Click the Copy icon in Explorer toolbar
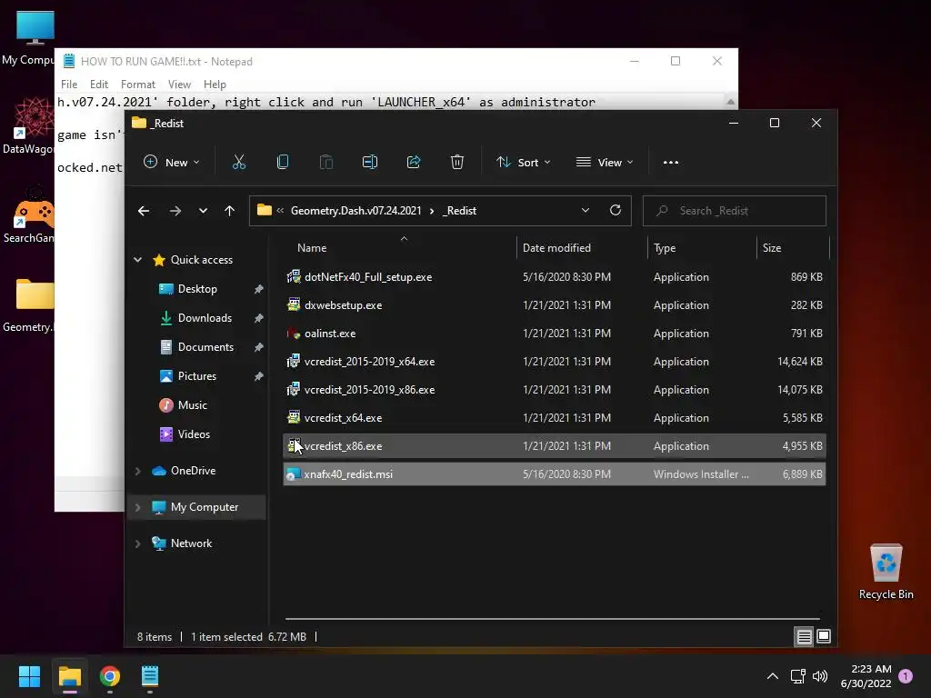The height and width of the screenshot is (698, 931). tap(283, 162)
